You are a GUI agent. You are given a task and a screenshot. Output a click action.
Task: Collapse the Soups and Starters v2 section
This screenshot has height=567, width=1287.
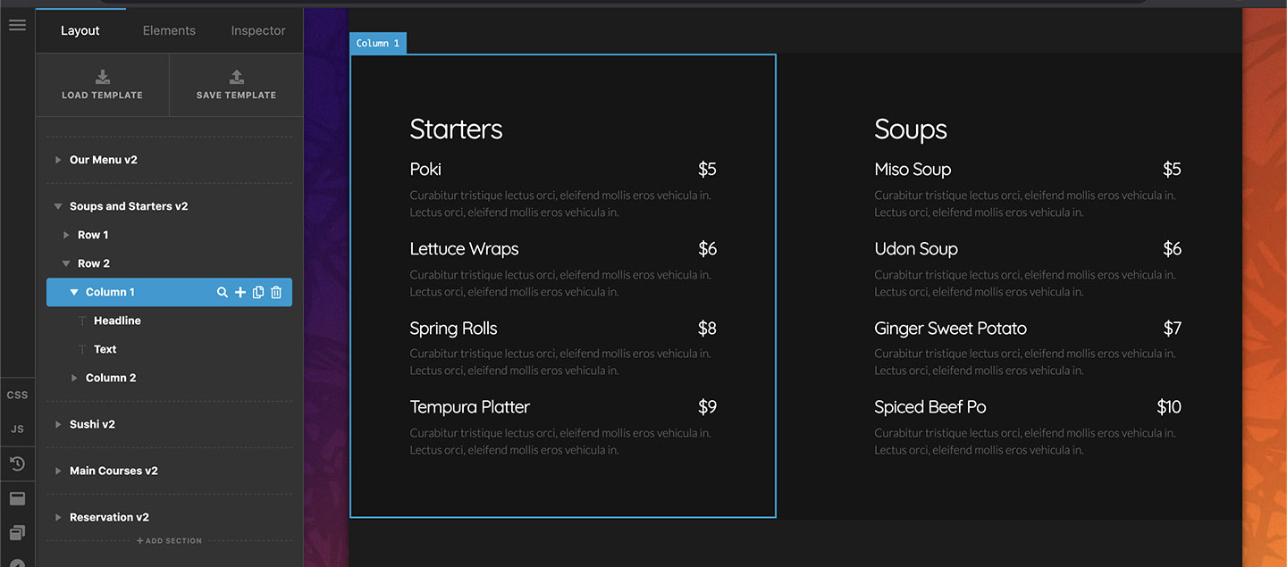(x=57, y=205)
